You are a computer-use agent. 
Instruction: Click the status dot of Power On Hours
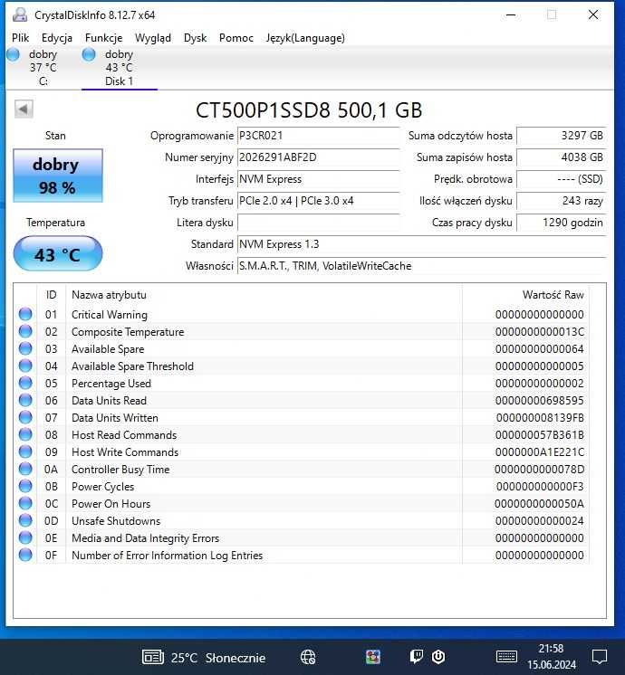point(25,504)
